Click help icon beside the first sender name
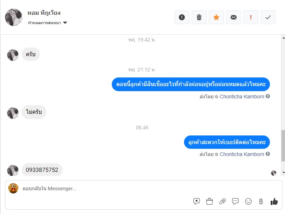Viewport: 285px width, 214px height. pos(268,97)
